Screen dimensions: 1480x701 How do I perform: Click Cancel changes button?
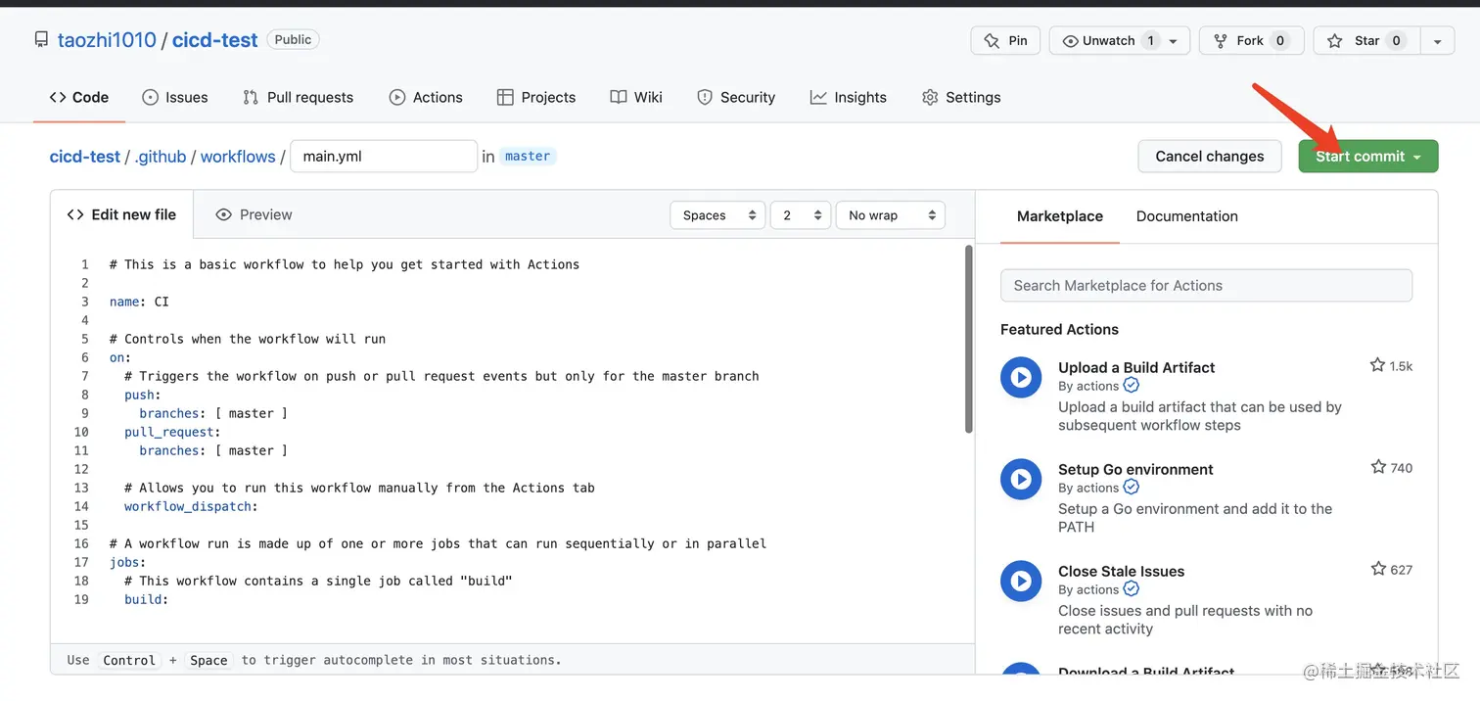[1210, 156]
